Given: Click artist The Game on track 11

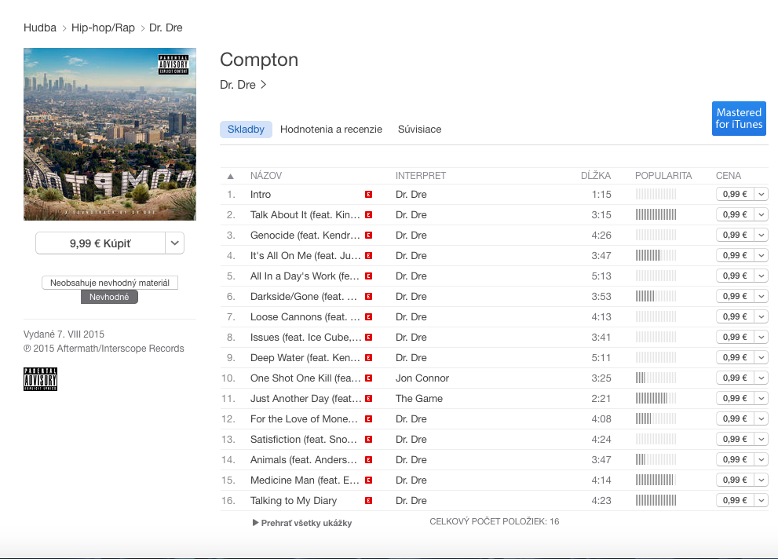Looking at the screenshot, I should click(418, 398).
